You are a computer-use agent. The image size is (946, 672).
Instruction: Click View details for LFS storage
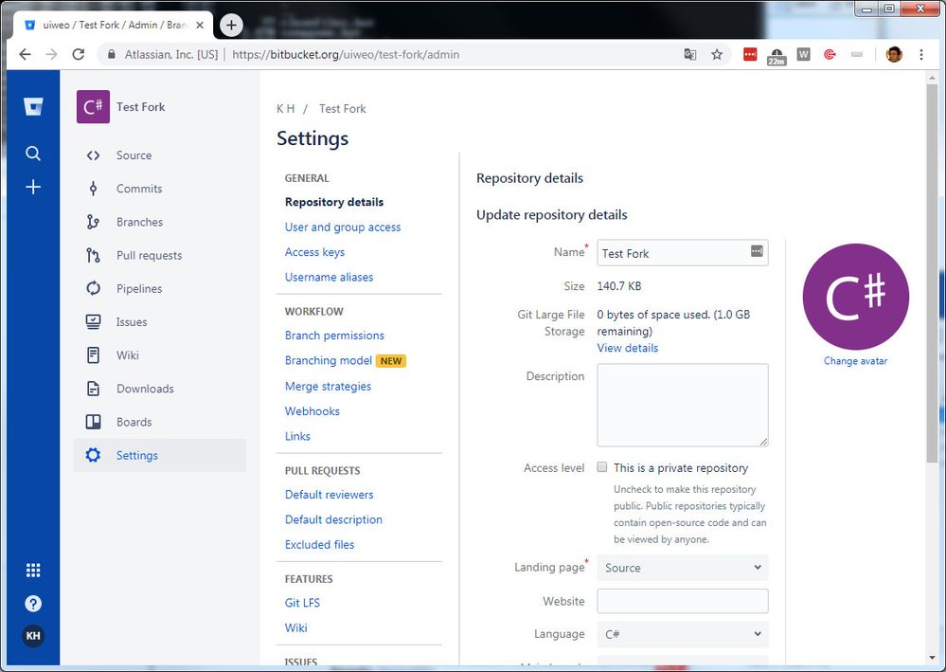(628, 348)
